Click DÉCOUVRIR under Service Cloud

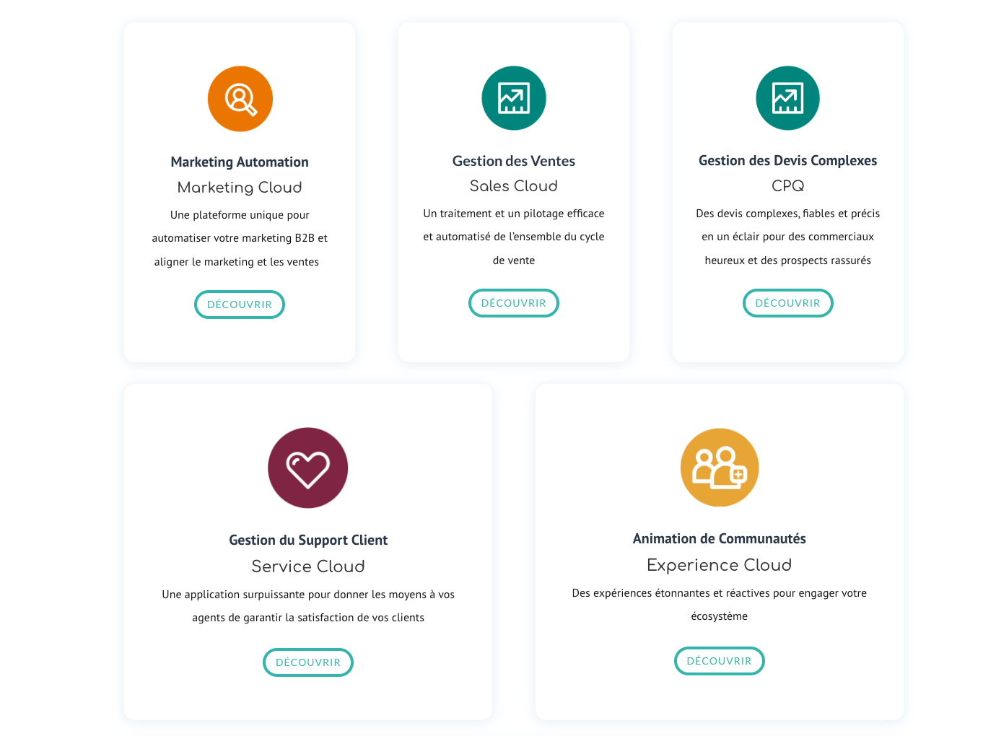point(308,662)
